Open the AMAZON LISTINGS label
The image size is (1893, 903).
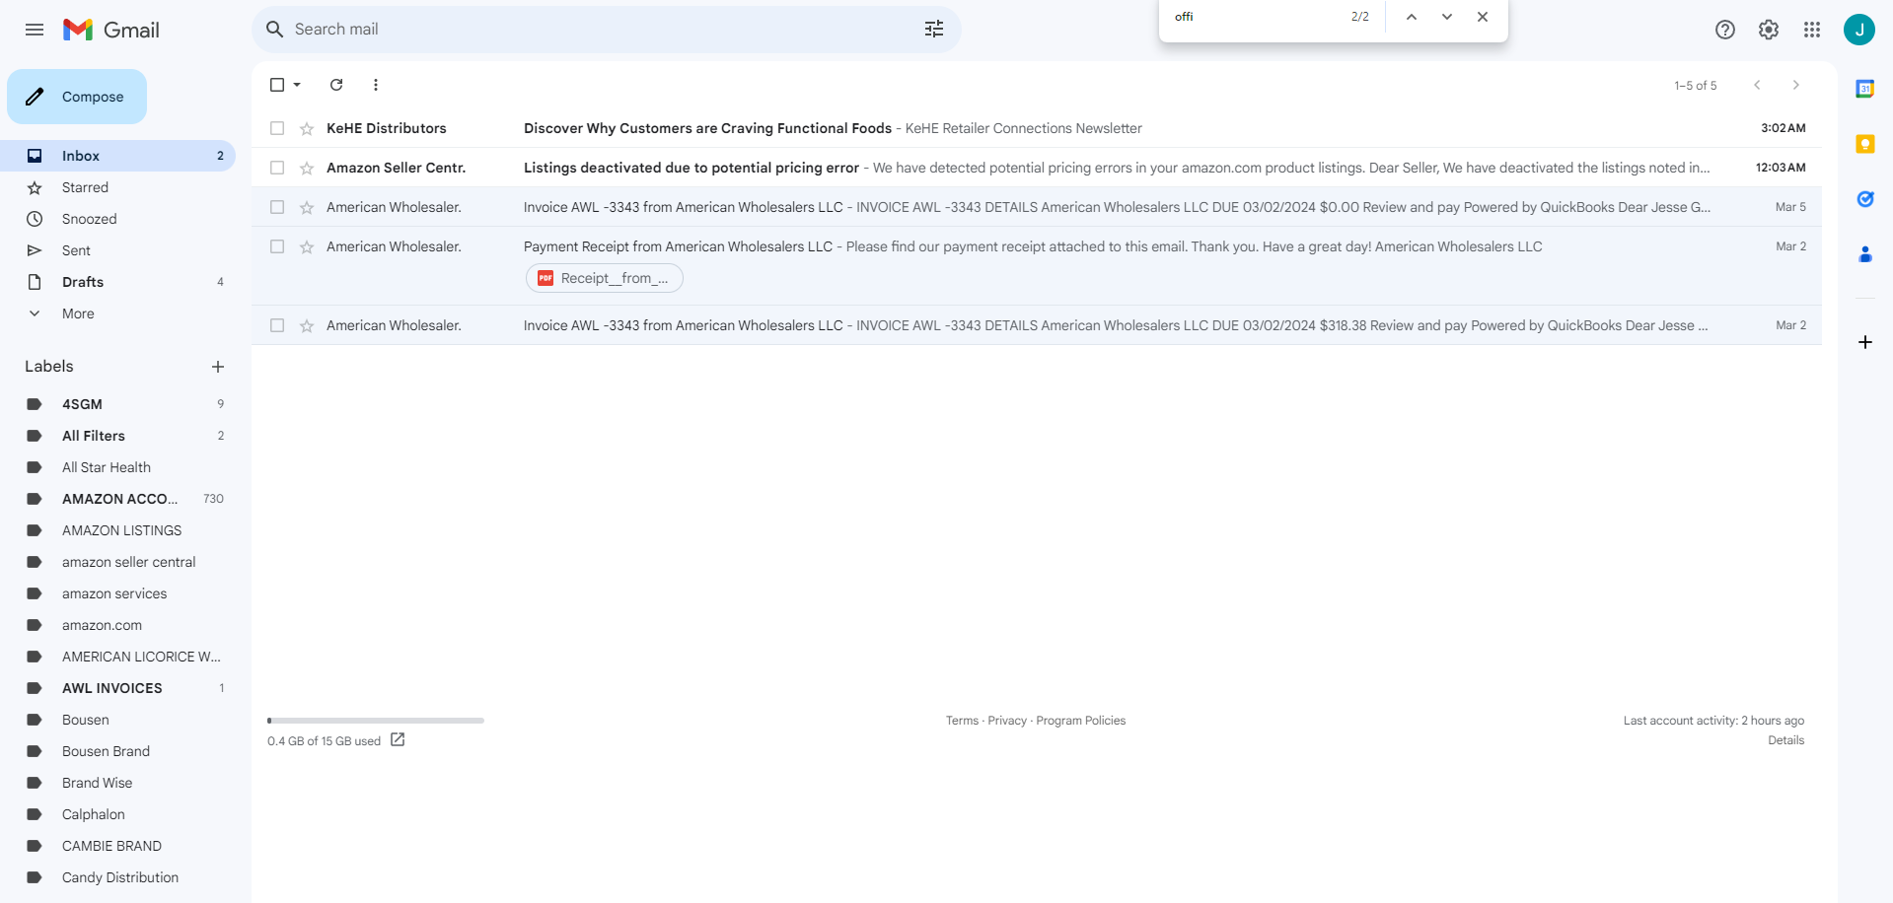118,530
